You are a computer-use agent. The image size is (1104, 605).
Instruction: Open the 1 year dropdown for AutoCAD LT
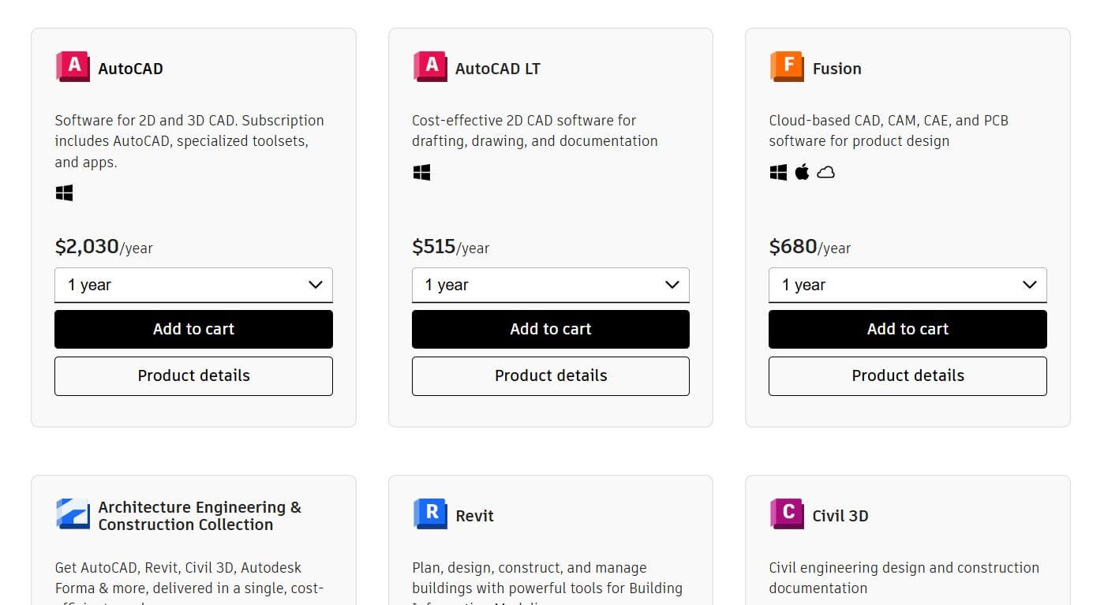pyautogui.click(x=550, y=285)
